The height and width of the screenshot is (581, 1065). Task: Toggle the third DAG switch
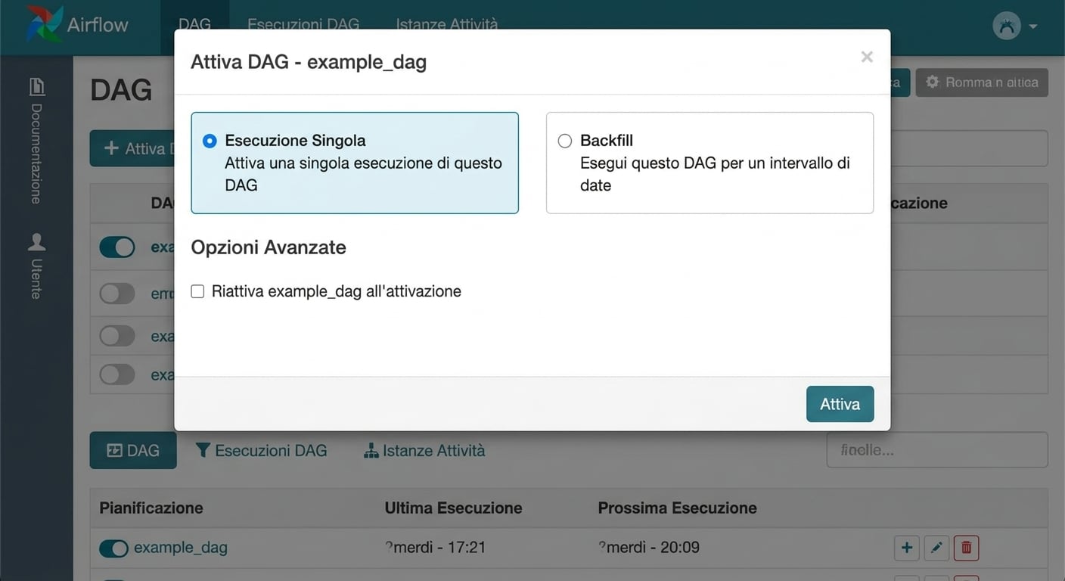click(x=117, y=336)
